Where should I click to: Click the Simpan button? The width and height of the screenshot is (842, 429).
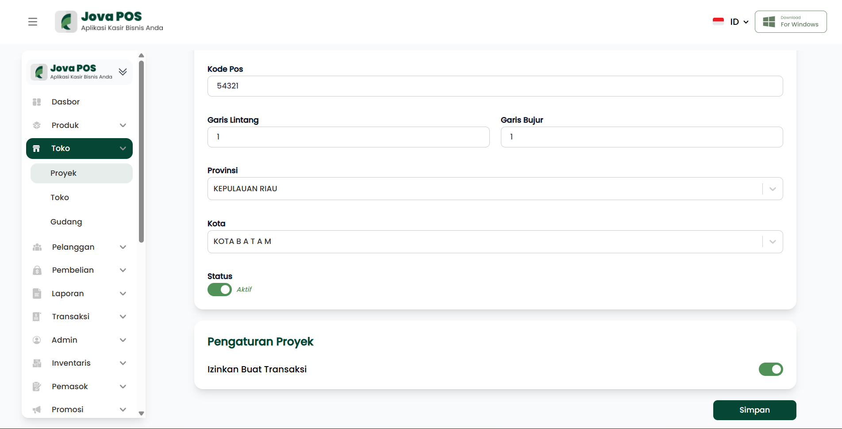click(x=754, y=410)
